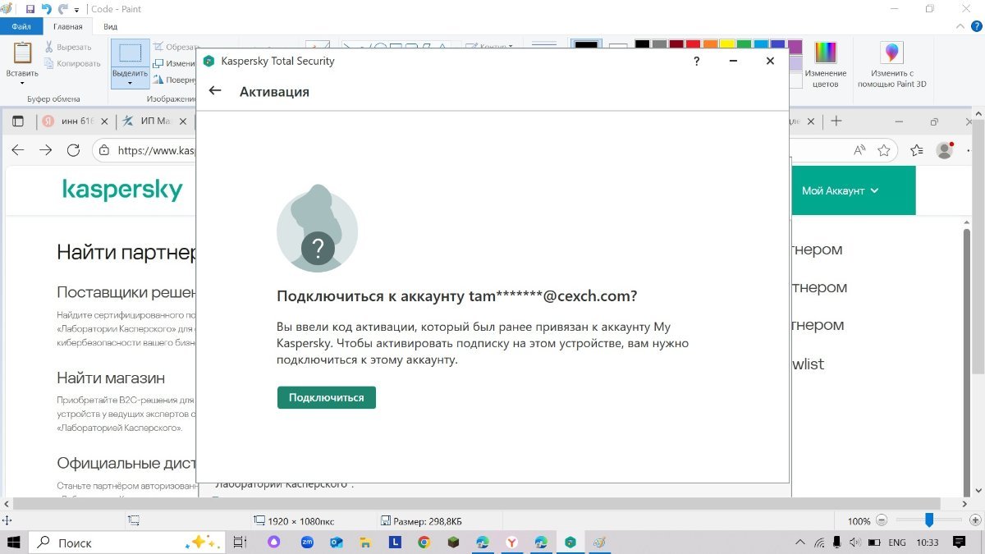Viewport: 985px width, 554px height.
Task: Click the browser tab actions icon
Action: (18, 121)
